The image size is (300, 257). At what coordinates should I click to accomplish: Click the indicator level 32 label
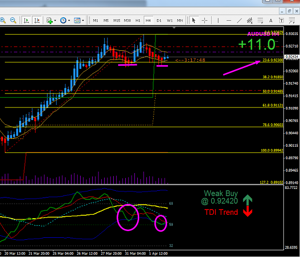point(171,245)
